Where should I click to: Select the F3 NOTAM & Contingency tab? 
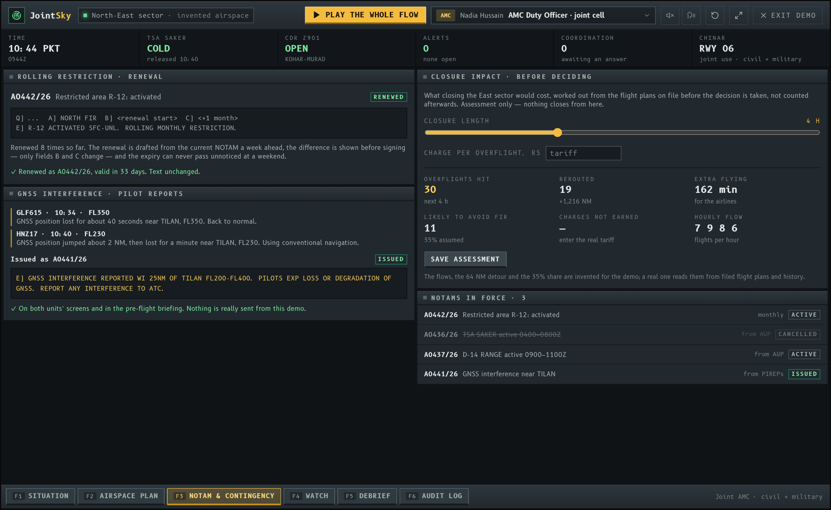tap(224, 496)
